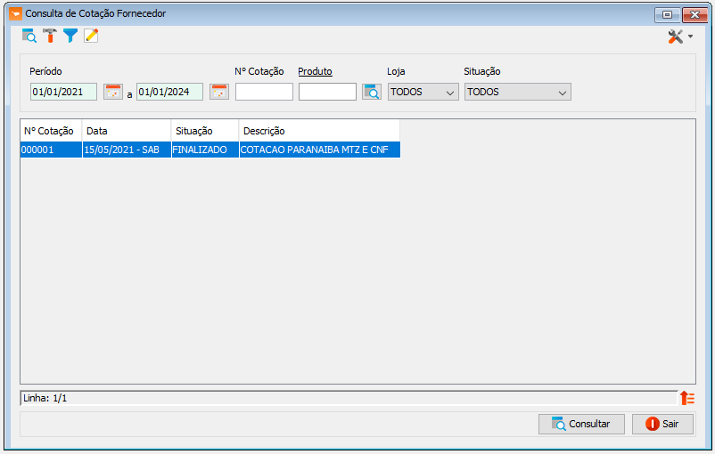Open the wrench settings tools menu

click(680, 36)
